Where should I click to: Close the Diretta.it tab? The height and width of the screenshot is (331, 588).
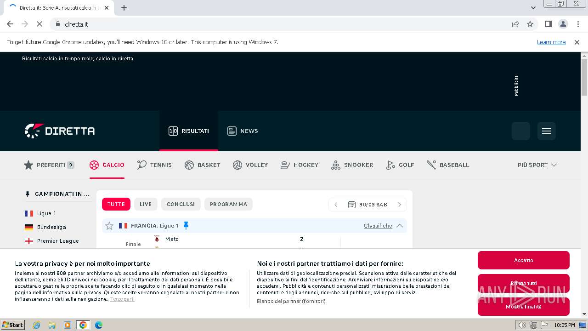pos(107,8)
